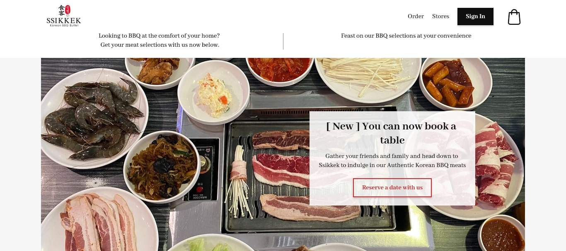Select the 'Feast on our BBQ selections' text
566x251 pixels.
point(406,36)
